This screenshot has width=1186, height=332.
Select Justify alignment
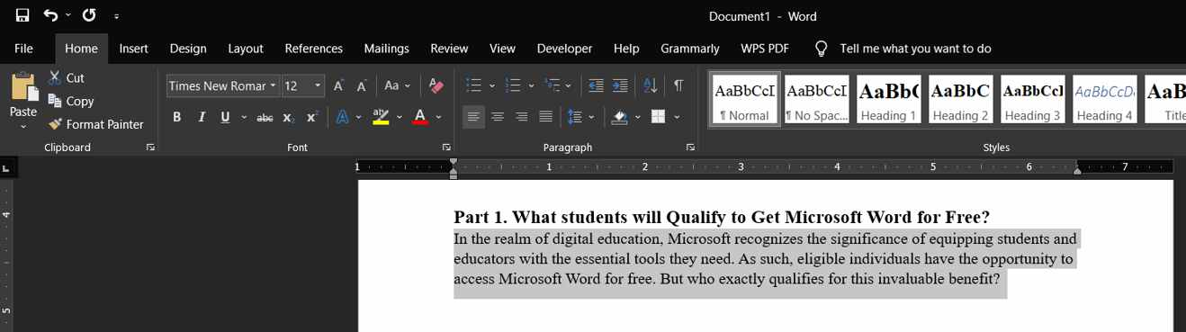[x=545, y=117]
